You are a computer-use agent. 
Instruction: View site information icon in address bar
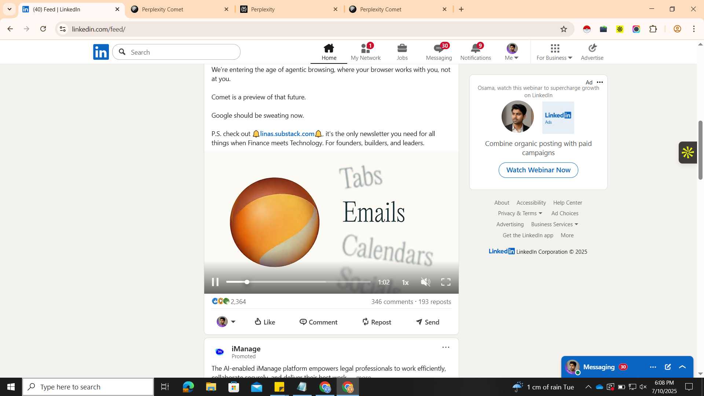pyautogui.click(x=63, y=29)
